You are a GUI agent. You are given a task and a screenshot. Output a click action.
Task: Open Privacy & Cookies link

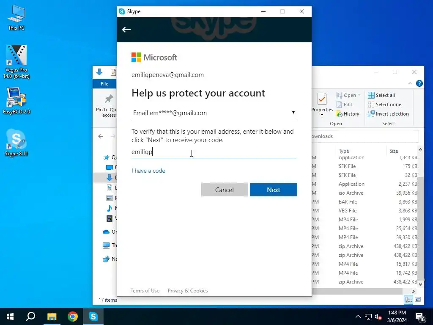[187, 290]
